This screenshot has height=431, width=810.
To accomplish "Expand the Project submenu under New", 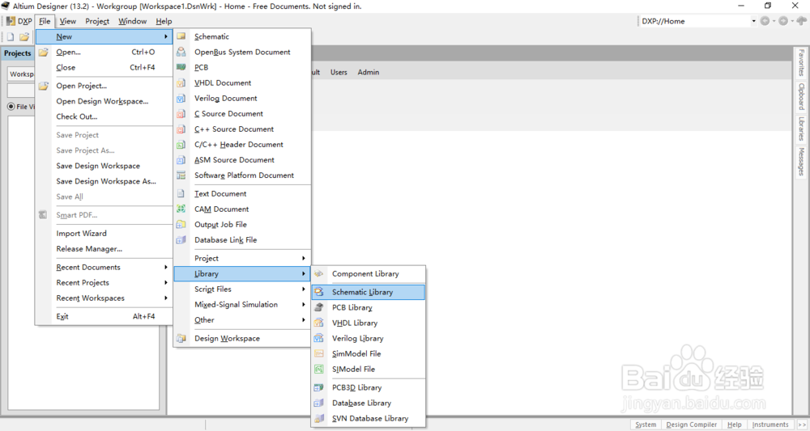I will [x=241, y=258].
